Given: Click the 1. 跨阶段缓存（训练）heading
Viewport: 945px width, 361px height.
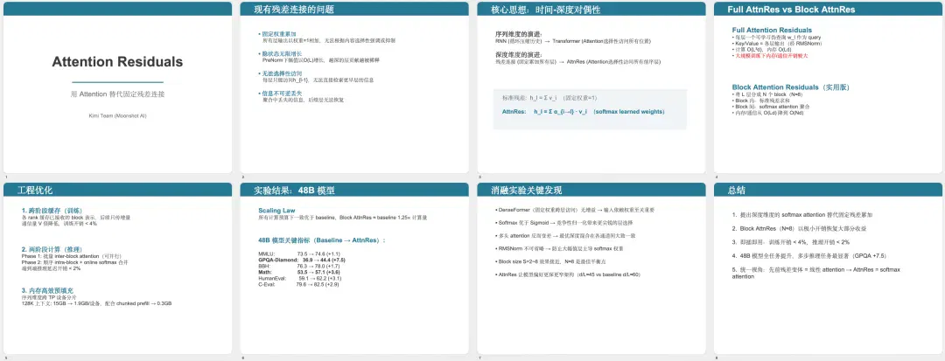Looking at the screenshot, I should point(55,211).
